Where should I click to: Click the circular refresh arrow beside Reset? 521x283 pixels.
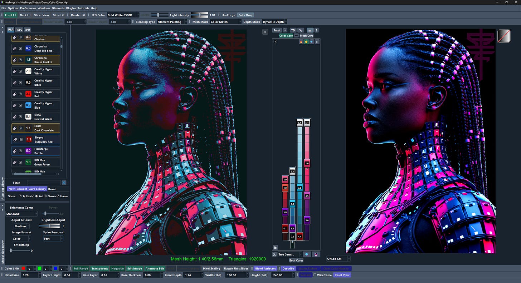[x=285, y=30]
